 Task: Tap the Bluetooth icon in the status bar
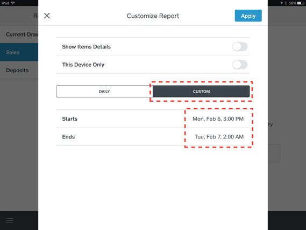(286, 3)
